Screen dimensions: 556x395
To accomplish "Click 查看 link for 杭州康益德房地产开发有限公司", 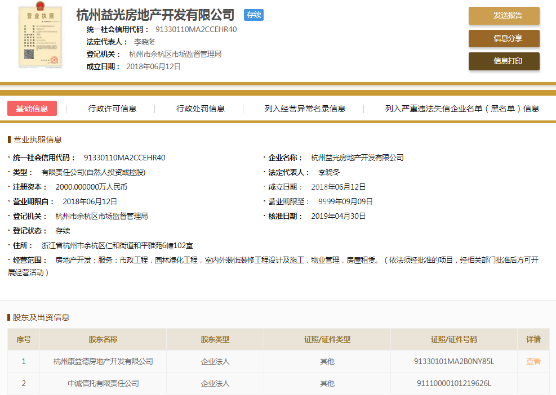I will pyautogui.click(x=533, y=361).
